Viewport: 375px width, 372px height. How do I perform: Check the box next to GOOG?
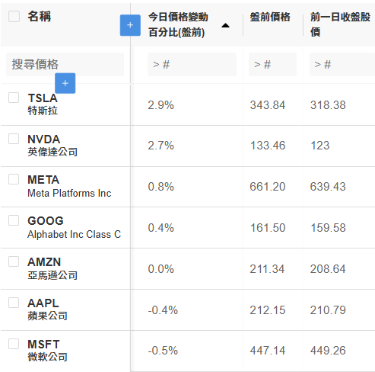14,220
